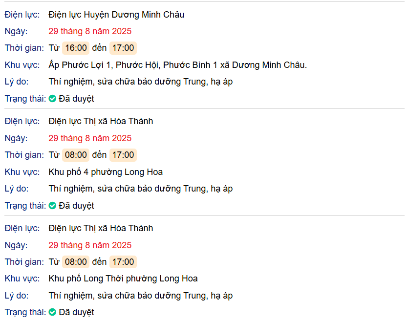Image resolution: width=408 pixels, height=322 pixels.
Task: Click Khu phố Long Thời phường Long Hoa
Action: pyautogui.click(x=123, y=279)
